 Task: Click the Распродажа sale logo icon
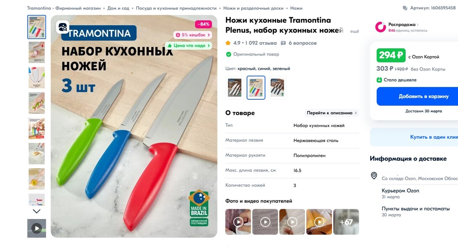click(381, 27)
